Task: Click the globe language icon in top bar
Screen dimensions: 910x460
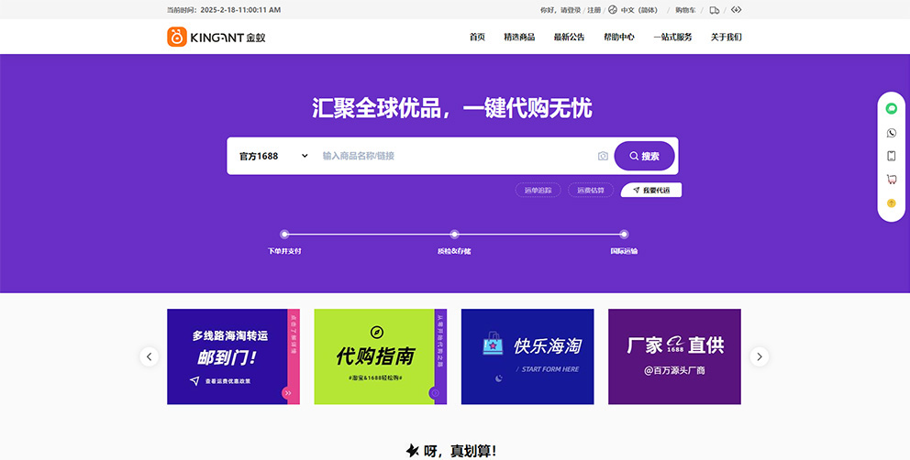Action: coord(612,9)
